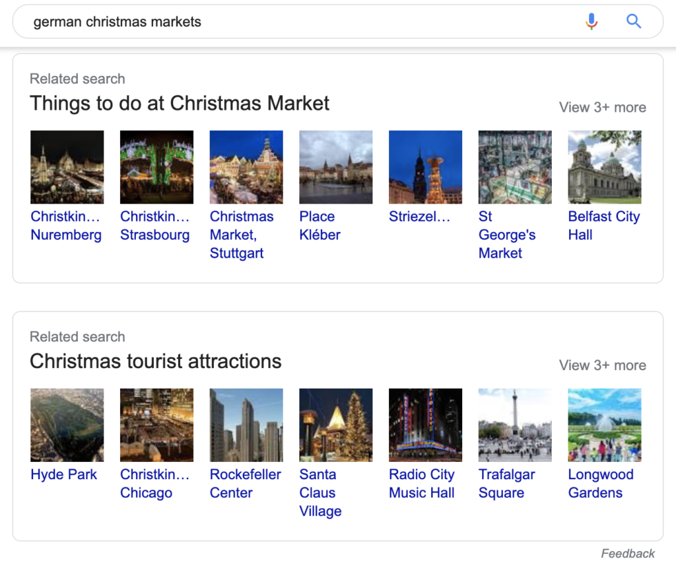Click the Longwood Gardens thumbnail
This screenshot has width=676, height=571.
[605, 425]
